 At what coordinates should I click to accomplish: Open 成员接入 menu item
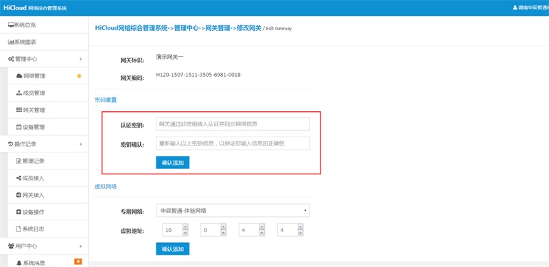click(x=47, y=178)
